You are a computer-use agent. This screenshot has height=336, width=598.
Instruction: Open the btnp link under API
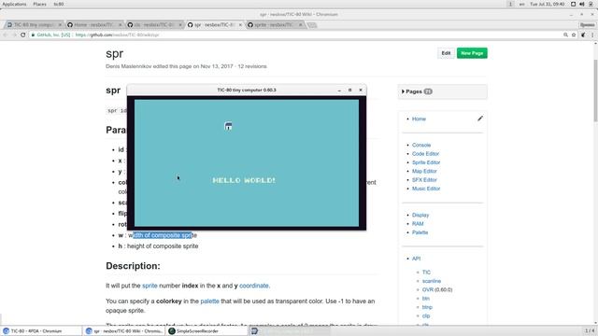tap(427, 307)
